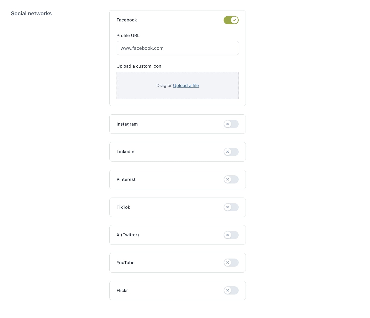Screen dimensions: 370x318
Task: Enable the Instagram toggle switch
Action: tap(231, 124)
